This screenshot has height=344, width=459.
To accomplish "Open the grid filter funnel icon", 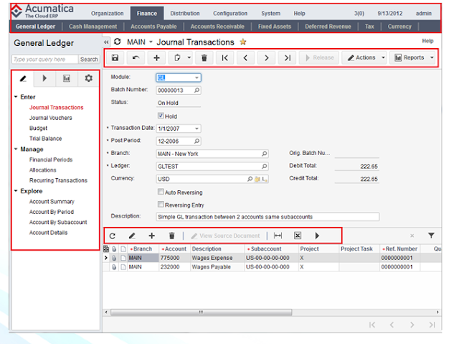I will [431, 236].
